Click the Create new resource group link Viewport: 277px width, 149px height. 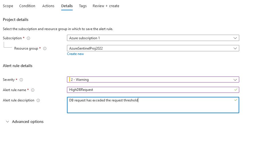pyautogui.click(x=75, y=54)
